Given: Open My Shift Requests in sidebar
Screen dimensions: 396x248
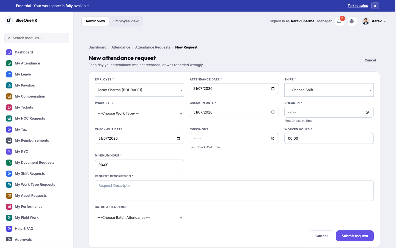Looking at the screenshot, I should tap(37, 174).
